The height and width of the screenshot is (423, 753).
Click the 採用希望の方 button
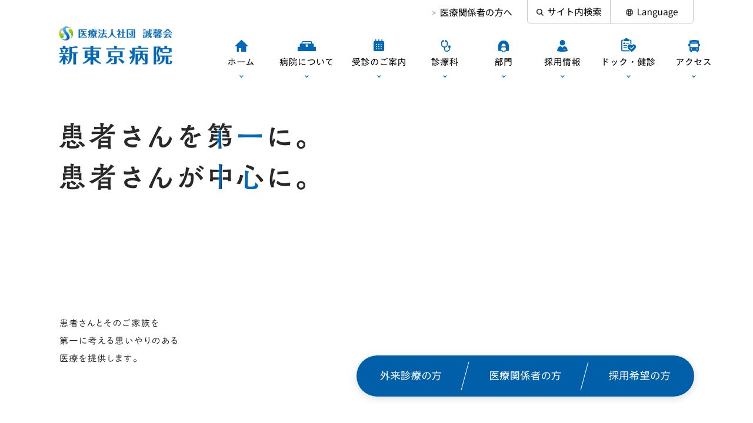coord(639,375)
